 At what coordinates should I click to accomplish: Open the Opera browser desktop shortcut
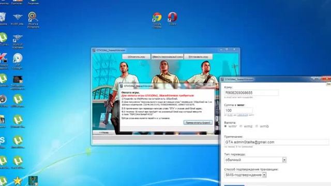(172, 19)
